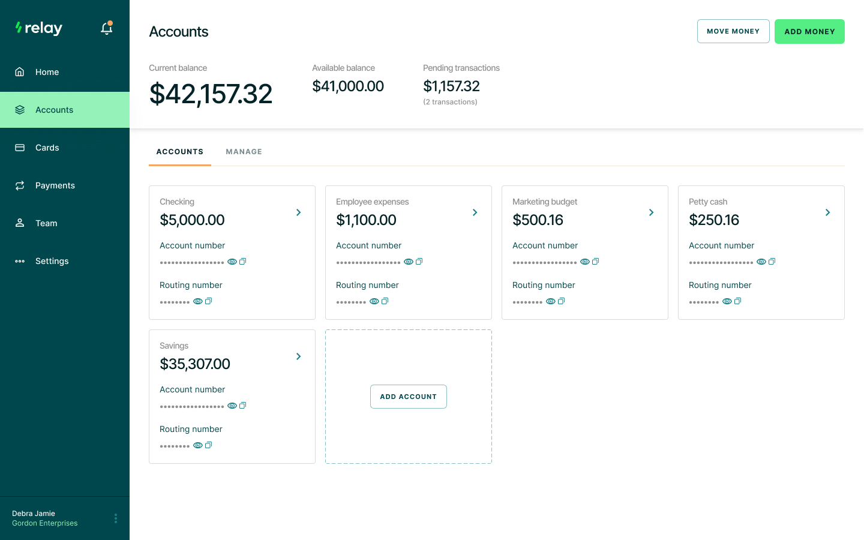Click the Relay logo
864x540 pixels.
(39, 28)
